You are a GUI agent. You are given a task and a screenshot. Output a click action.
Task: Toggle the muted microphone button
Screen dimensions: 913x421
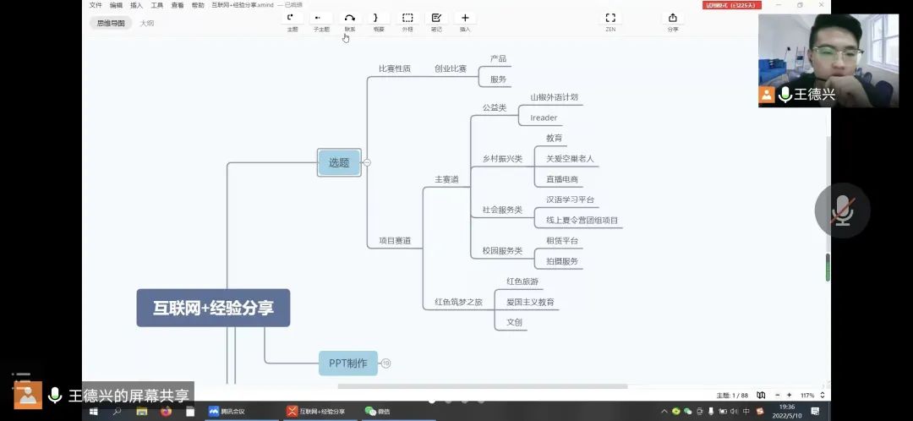pos(842,210)
